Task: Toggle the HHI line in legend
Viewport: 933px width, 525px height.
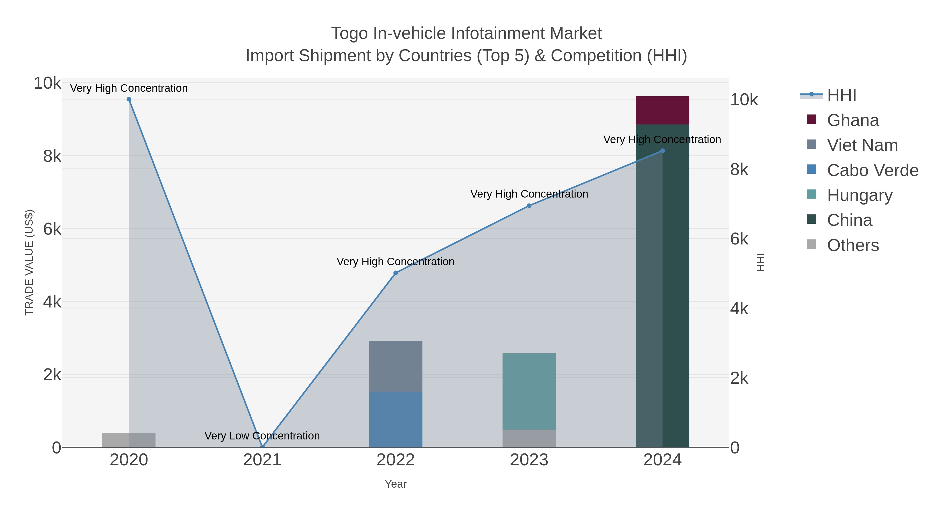Action: click(x=828, y=95)
